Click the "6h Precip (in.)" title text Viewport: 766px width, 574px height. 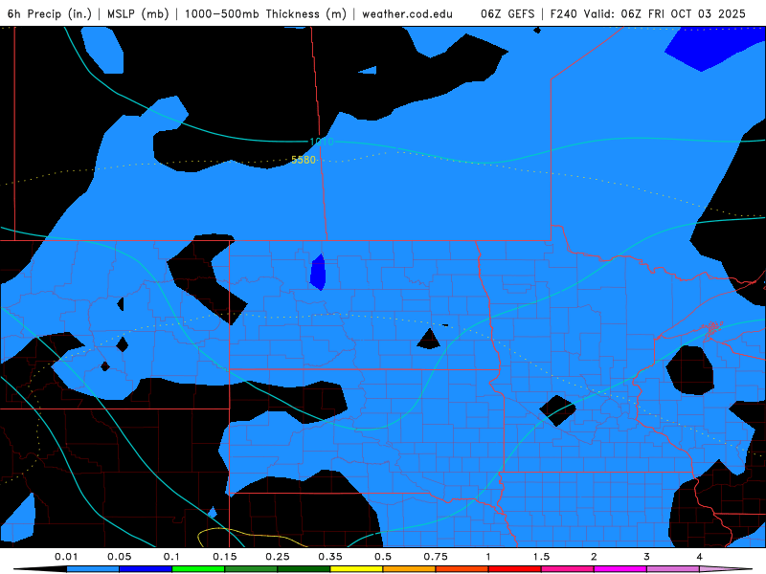tap(50, 13)
